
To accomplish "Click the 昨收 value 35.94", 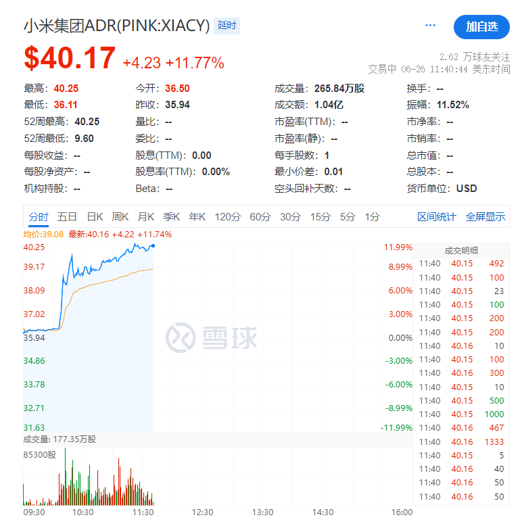I will point(177,105).
